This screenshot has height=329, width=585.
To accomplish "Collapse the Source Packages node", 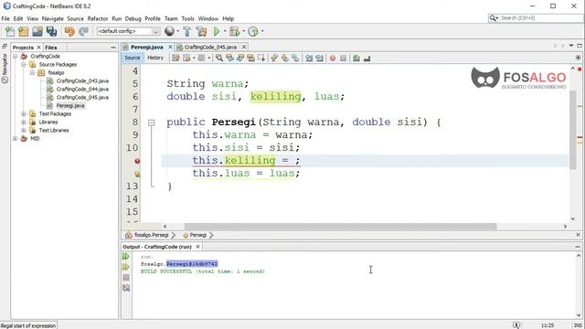I will pos(23,65).
